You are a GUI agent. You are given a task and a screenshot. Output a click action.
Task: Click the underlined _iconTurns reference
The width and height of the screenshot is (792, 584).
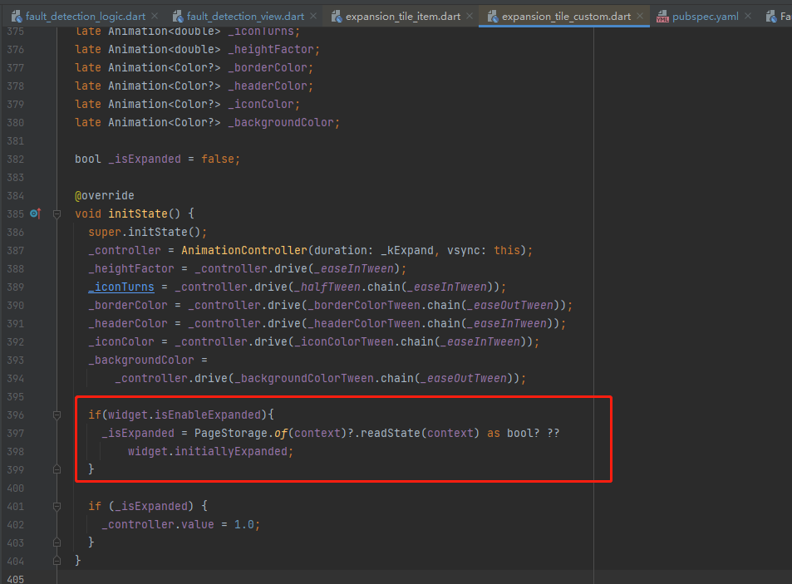pos(121,287)
